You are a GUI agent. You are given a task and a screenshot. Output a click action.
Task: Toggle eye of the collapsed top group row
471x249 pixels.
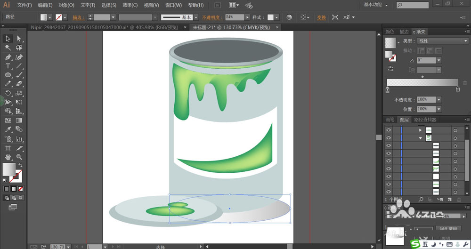click(389, 130)
